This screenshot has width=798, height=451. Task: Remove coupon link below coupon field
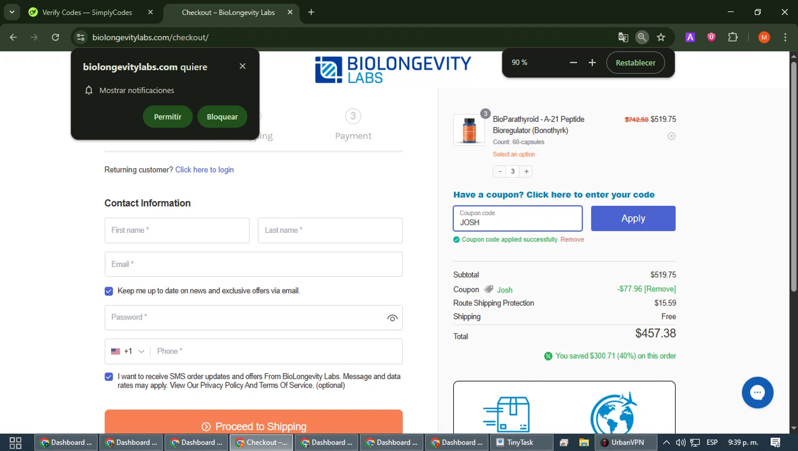[x=572, y=240]
